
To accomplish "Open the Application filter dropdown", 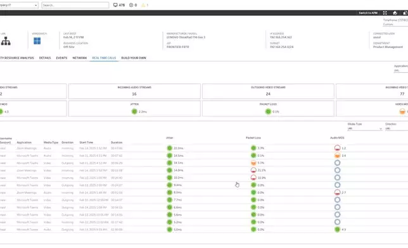I will pos(400,70).
